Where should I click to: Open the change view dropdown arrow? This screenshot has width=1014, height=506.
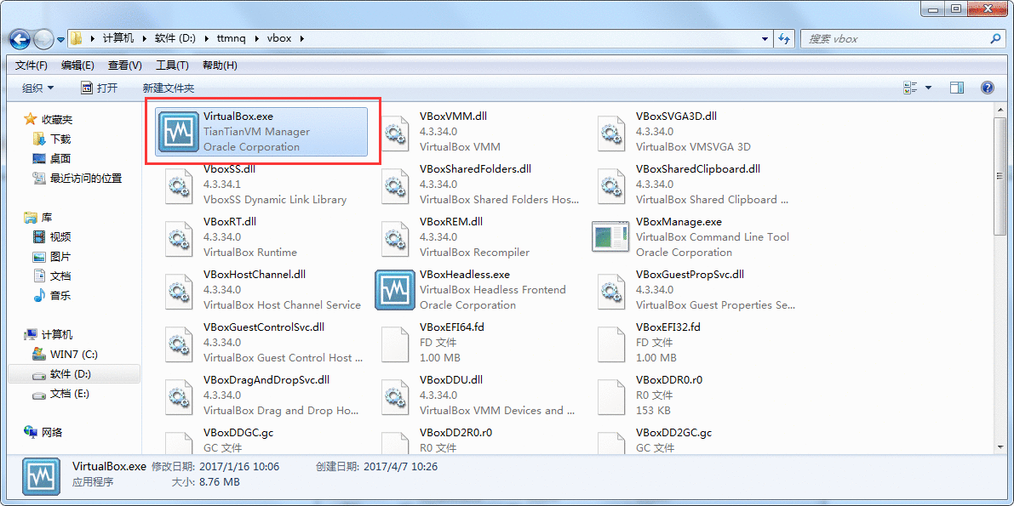928,88
